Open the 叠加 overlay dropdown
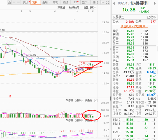This screenshot has height=140, width=158. pos(46,2)
